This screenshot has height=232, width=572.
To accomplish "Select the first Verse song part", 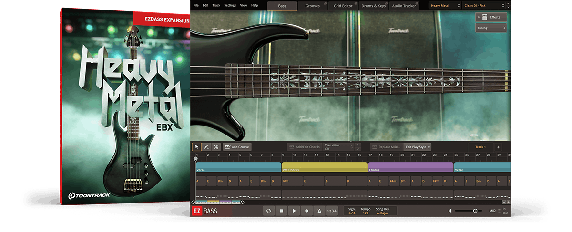I will tap(238, 167).
